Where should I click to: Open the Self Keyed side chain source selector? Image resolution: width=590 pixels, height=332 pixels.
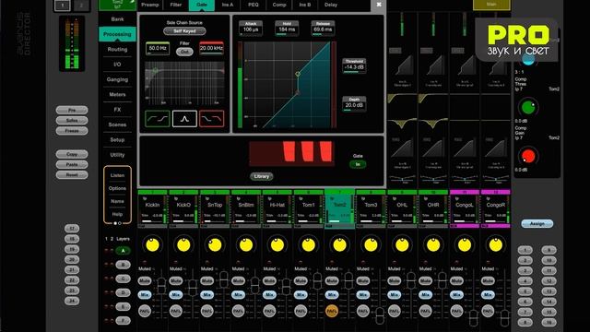[x=184, y=30]
